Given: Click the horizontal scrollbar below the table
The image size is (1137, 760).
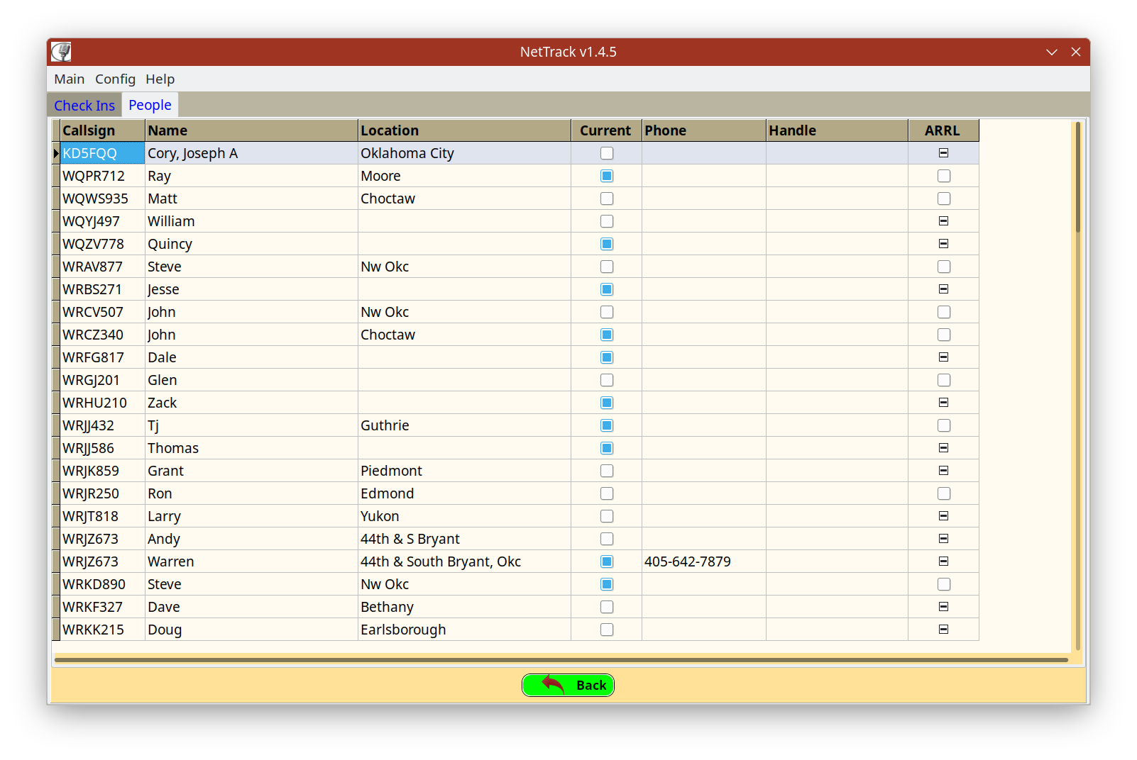Looking at the screenshot, I should point(561,660).
